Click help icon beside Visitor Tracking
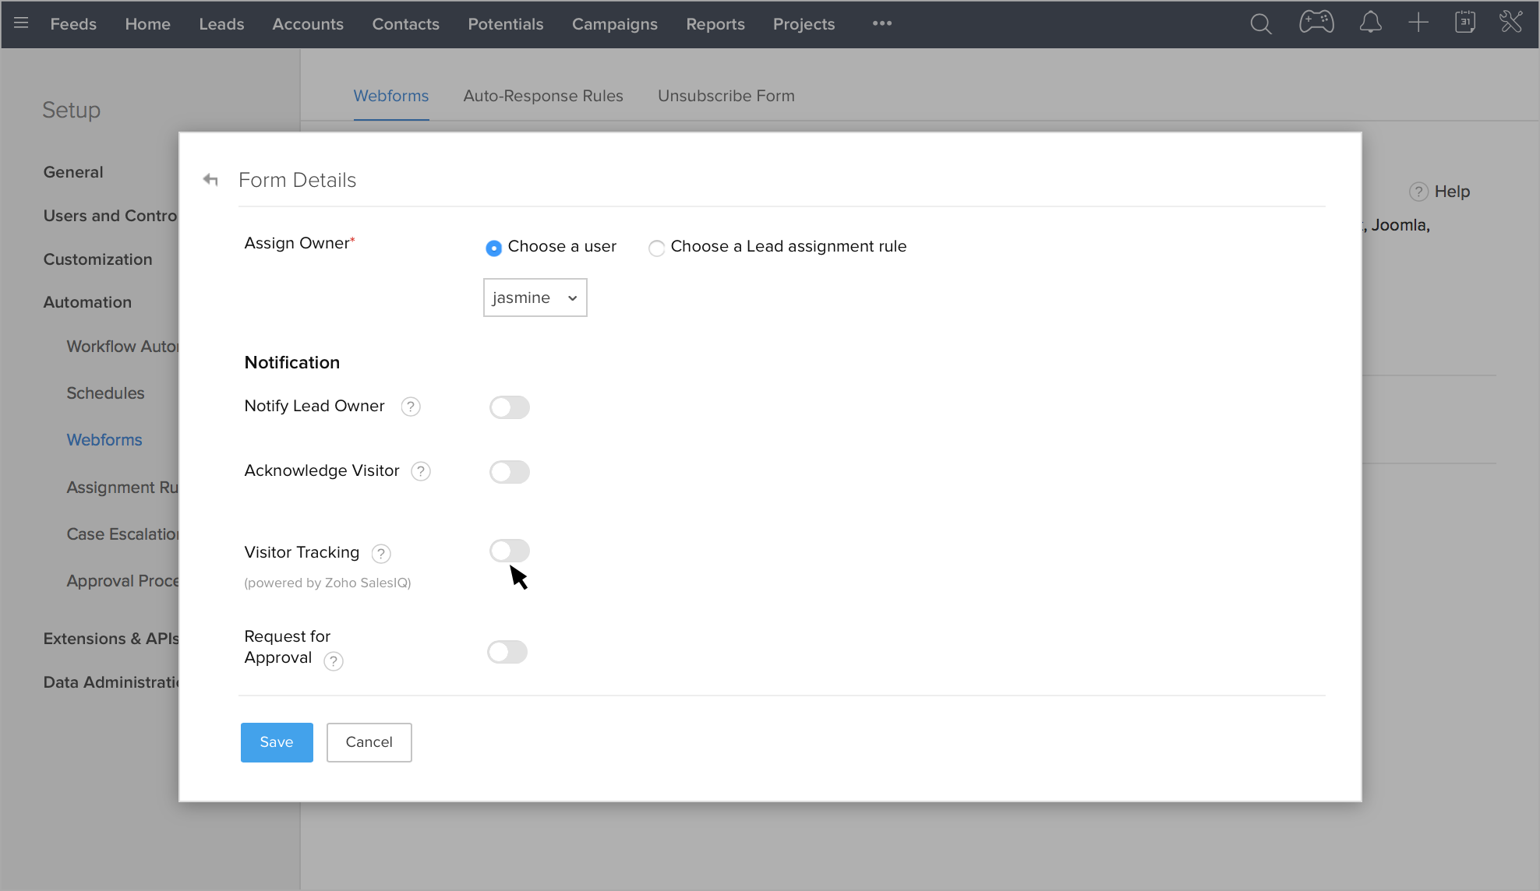Viewport: 1540px width, 891px height. pyautogui.click(x=381, y=554)
